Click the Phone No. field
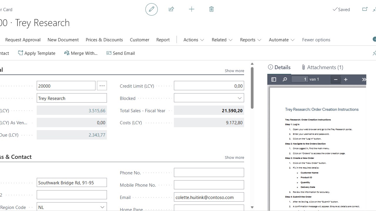 209,173
